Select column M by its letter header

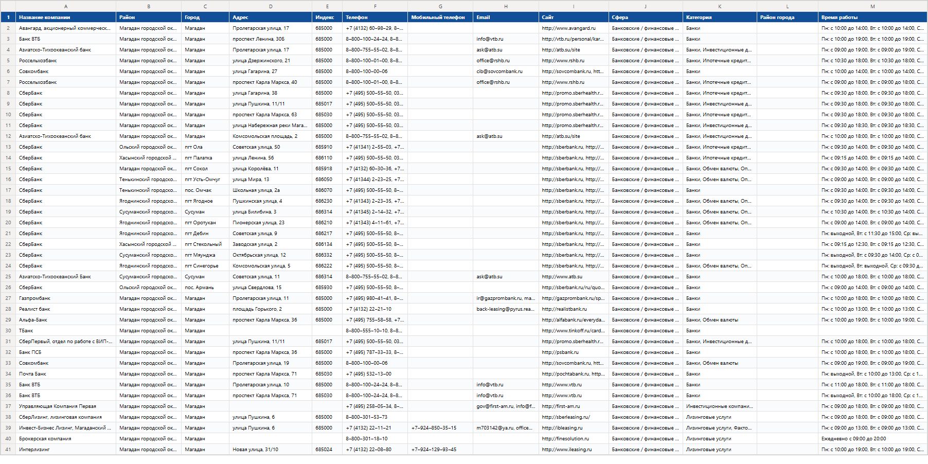(x=872, y=6)
